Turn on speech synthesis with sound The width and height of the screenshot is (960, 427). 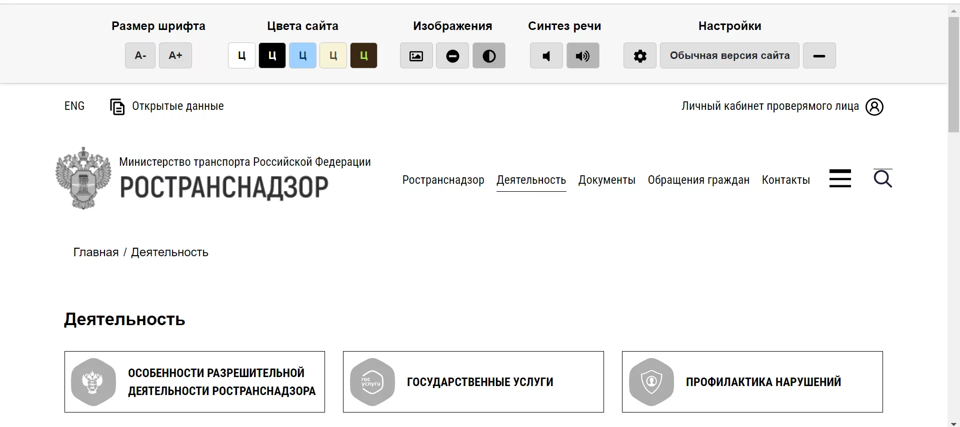[582, 55]
